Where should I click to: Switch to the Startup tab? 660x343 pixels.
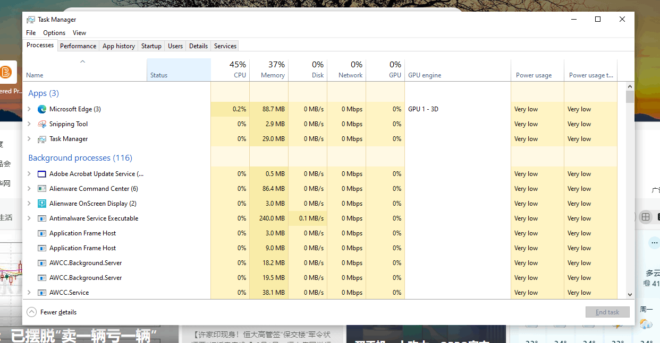click(151, 46)
